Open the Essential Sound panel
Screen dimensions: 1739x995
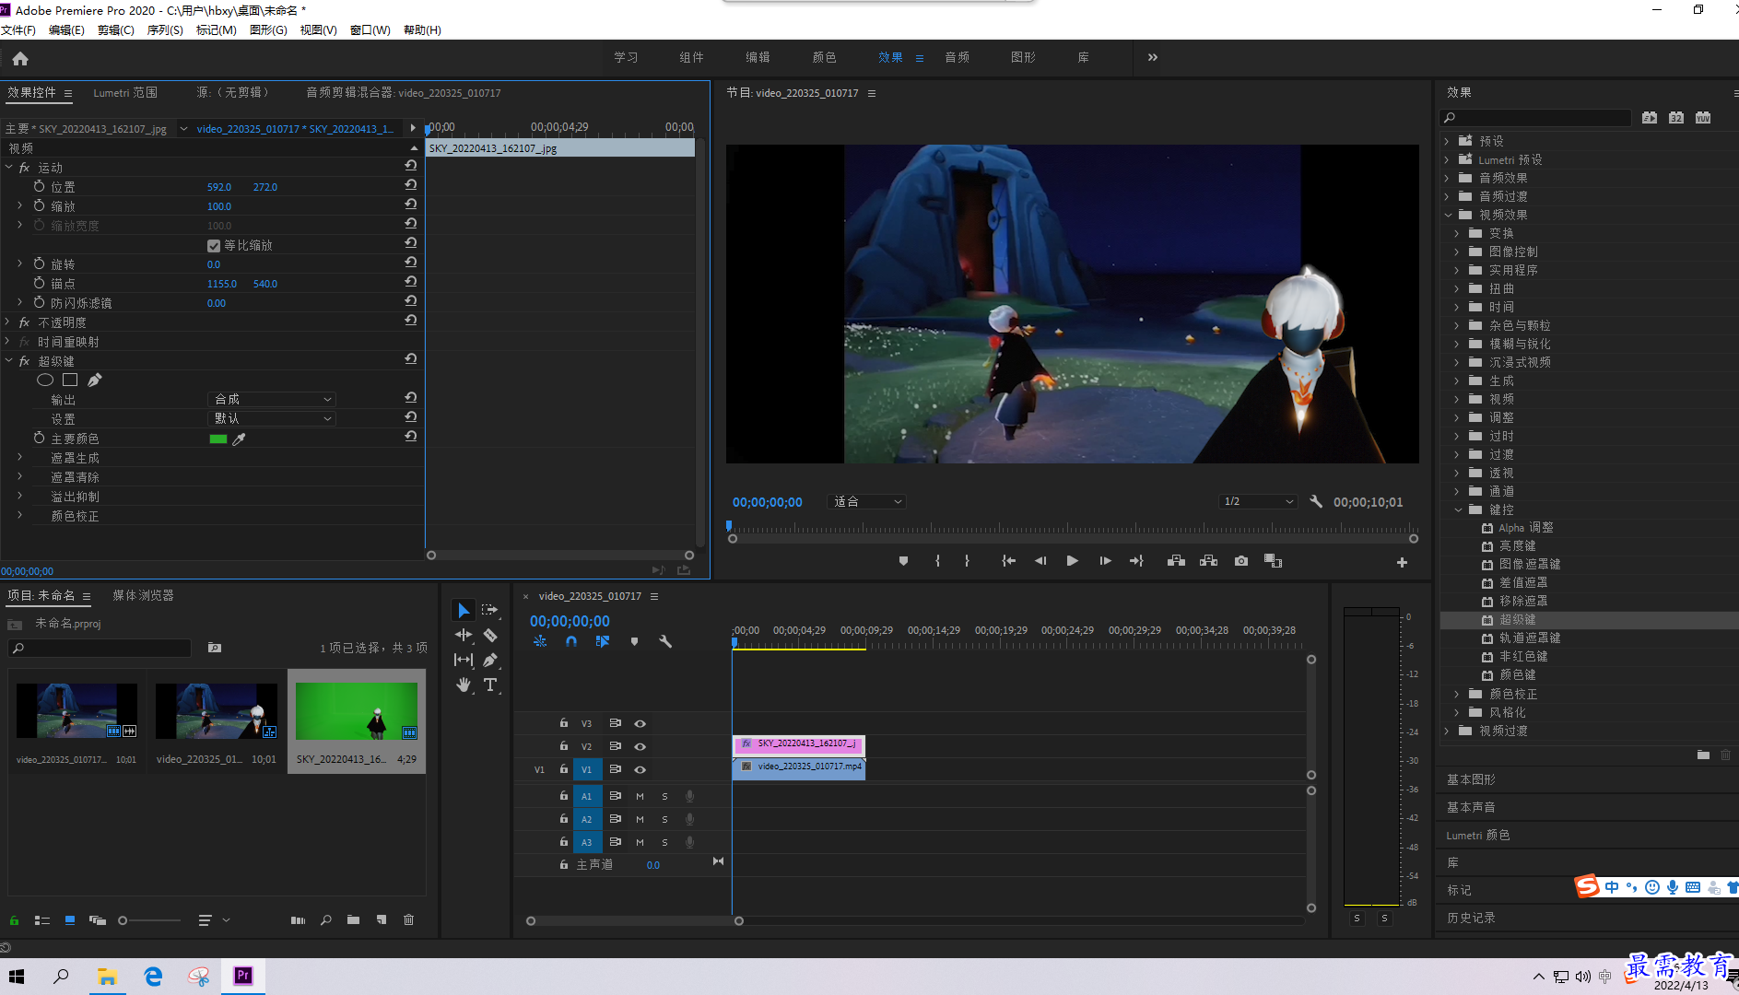point(1471,807)
